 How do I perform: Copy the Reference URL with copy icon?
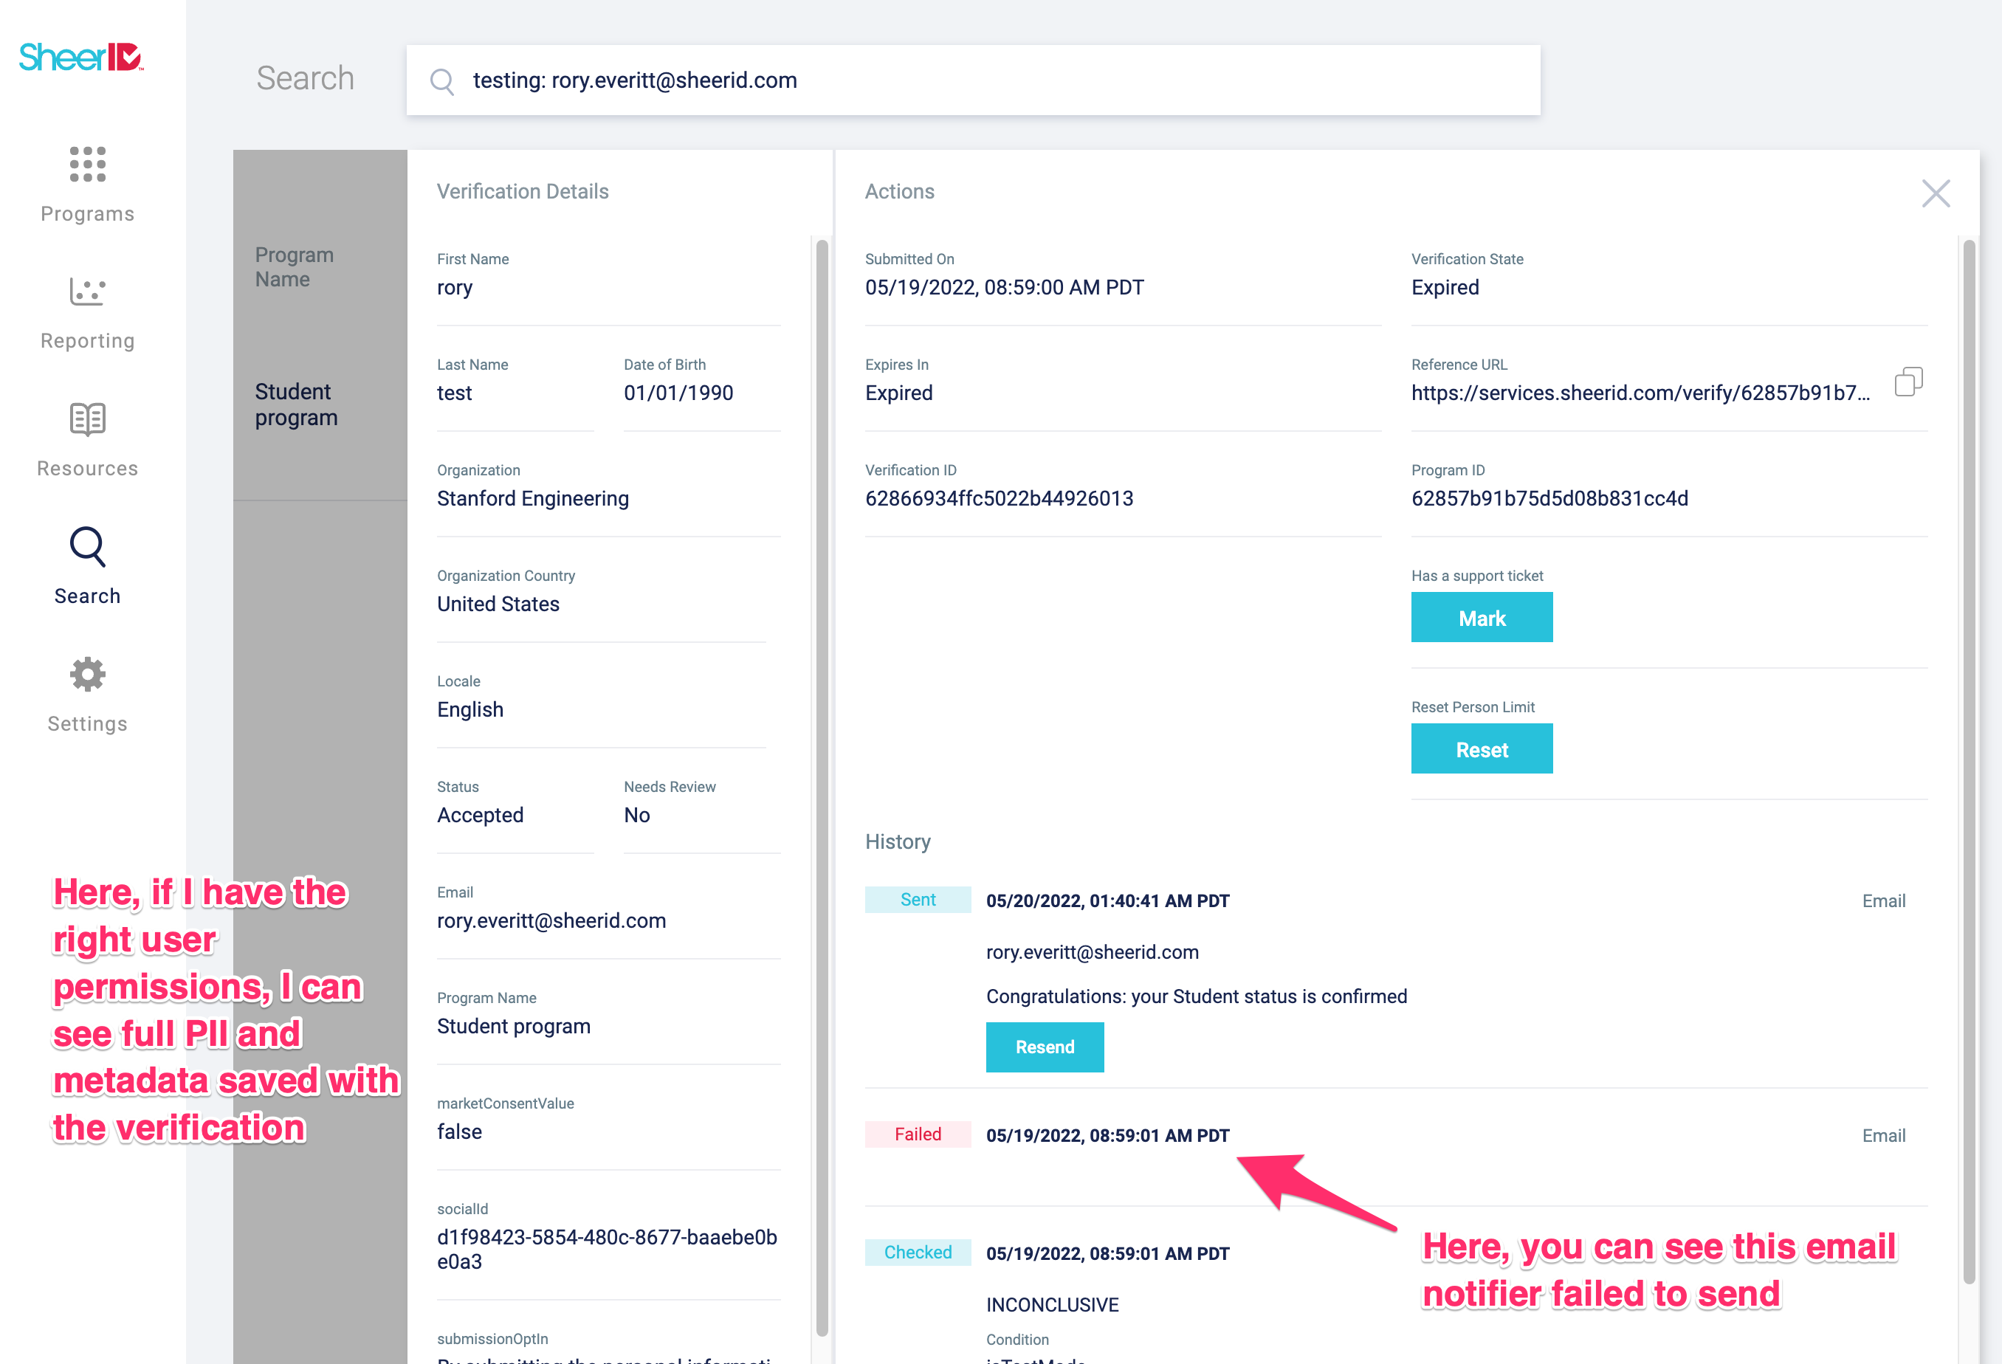[x=1908, y=382]
